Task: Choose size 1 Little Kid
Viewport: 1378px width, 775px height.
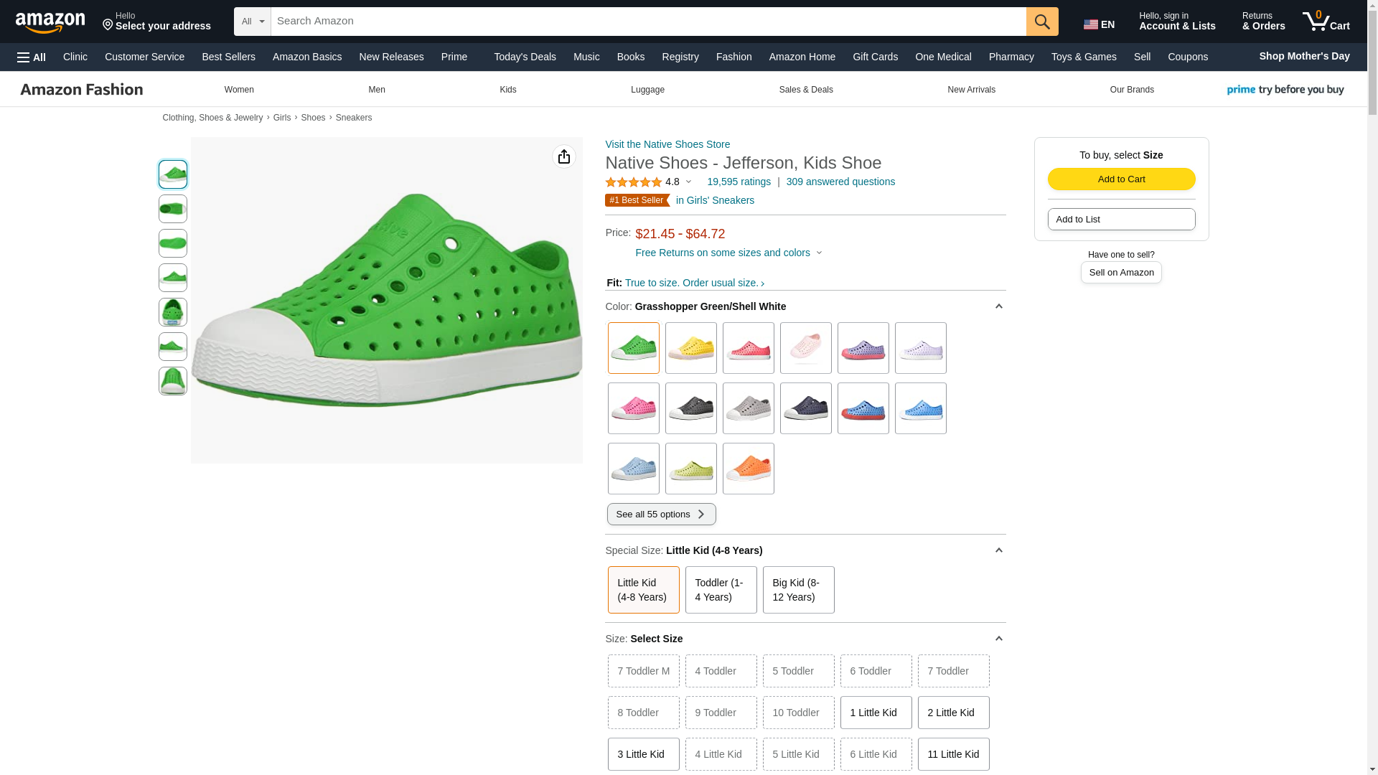Action: (876, 713)
